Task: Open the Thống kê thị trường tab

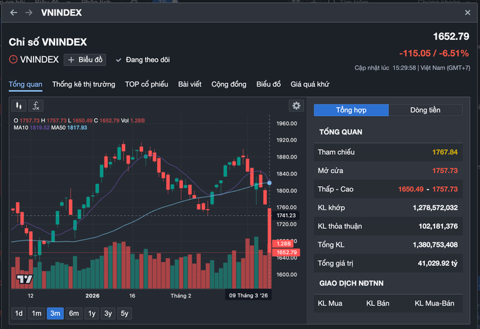Action: (84, 84)
